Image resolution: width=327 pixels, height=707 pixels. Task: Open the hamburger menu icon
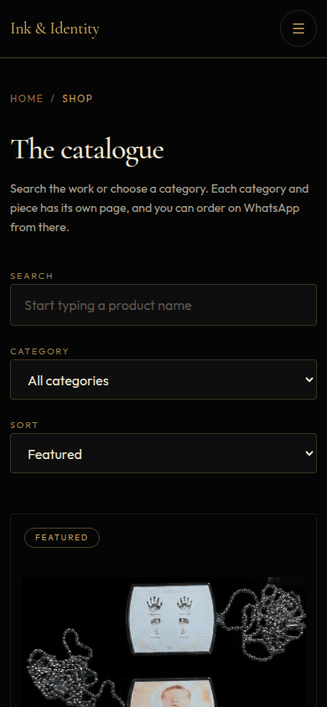tap(298, 28)
